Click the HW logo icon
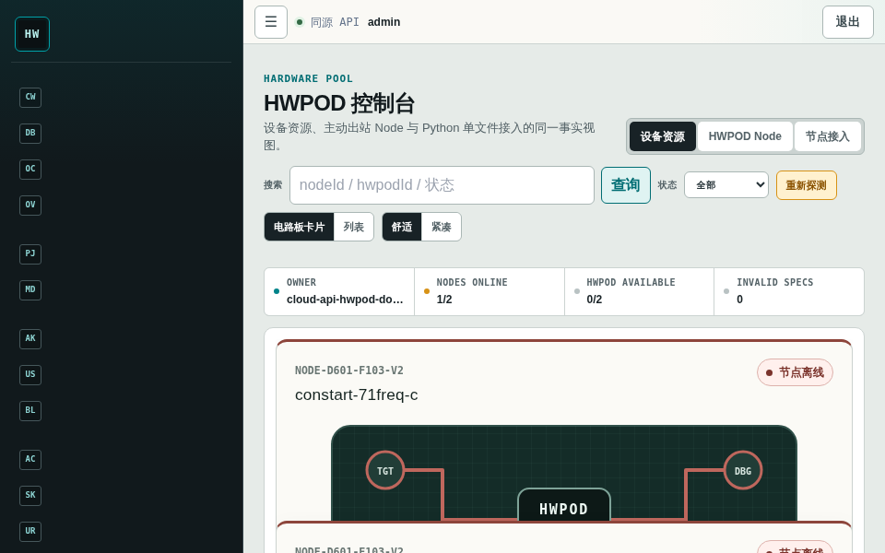The width and height of the screenshot is (885, 553). pyautogui.click(x=32, y=34)
